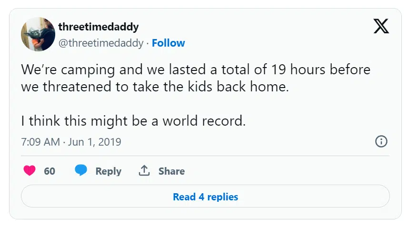Screen dimensions: 408x227
Task: Open the tweet info circle icon
Action: pos(381,141)
